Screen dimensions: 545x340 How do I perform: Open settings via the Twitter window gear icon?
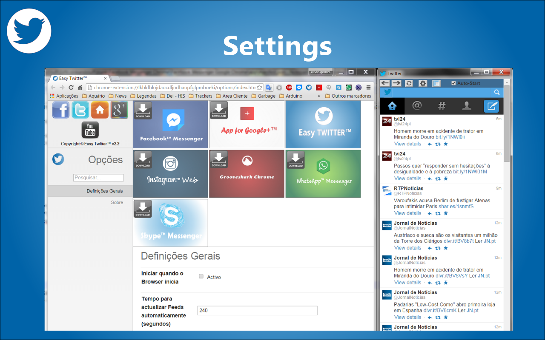423,83
